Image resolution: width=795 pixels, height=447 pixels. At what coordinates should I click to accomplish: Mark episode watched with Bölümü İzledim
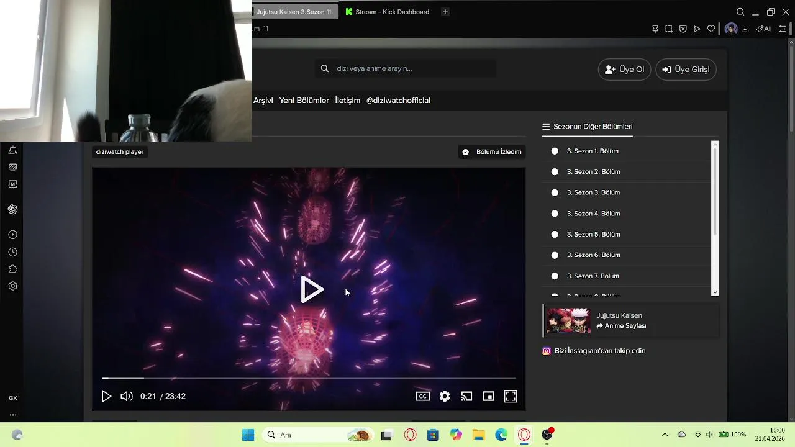pyautogui.click(x=492, y=151)
